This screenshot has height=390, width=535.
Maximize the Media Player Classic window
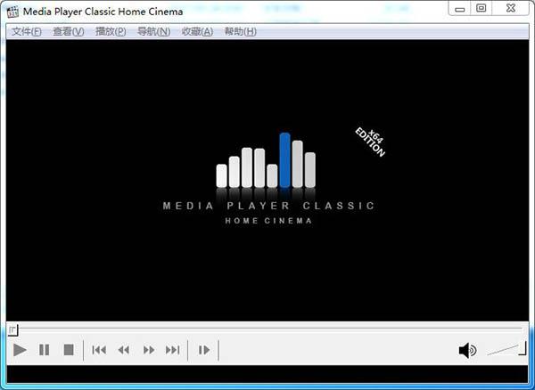481,8
